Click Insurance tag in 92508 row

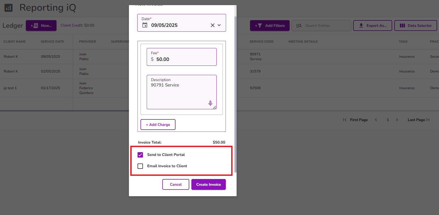[x=407, y=88]
